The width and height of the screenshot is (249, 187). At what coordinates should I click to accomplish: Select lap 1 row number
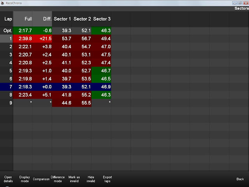coord(7,39)
